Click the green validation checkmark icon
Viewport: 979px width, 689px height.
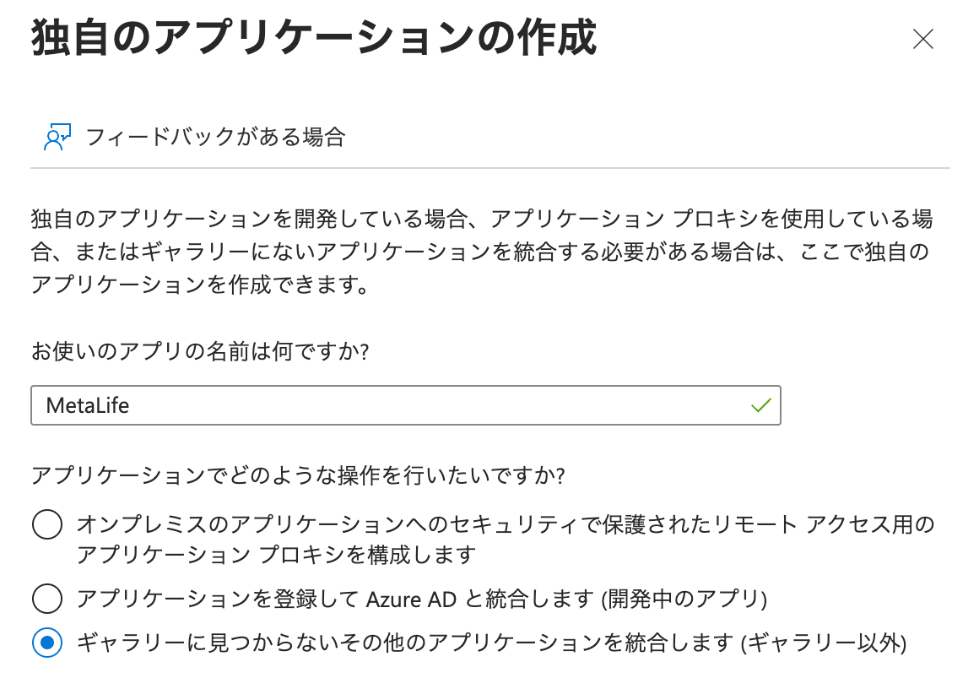click(761, 405)
